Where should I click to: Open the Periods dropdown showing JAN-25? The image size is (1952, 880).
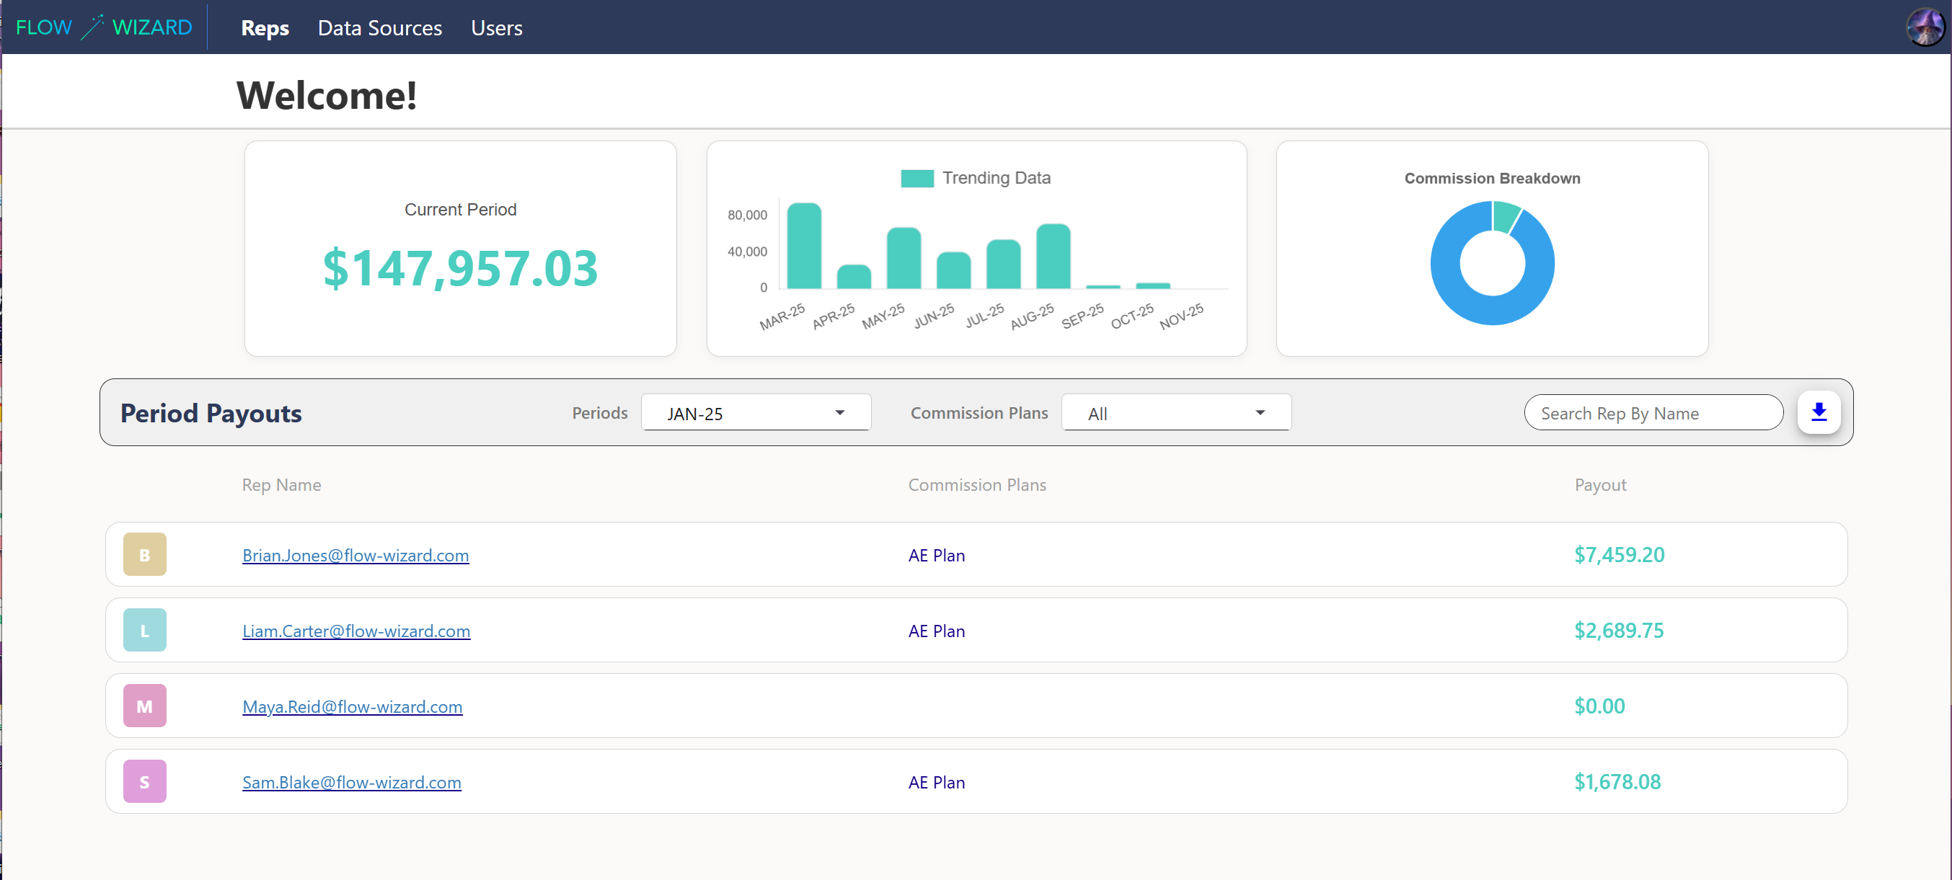point(755,413)
